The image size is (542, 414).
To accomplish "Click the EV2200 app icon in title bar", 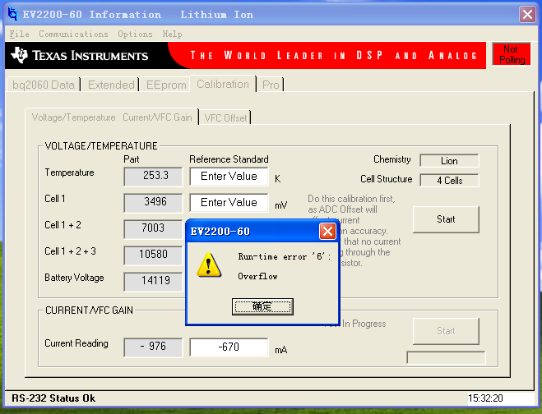I will pyautogui.click(x=12, y=14).
